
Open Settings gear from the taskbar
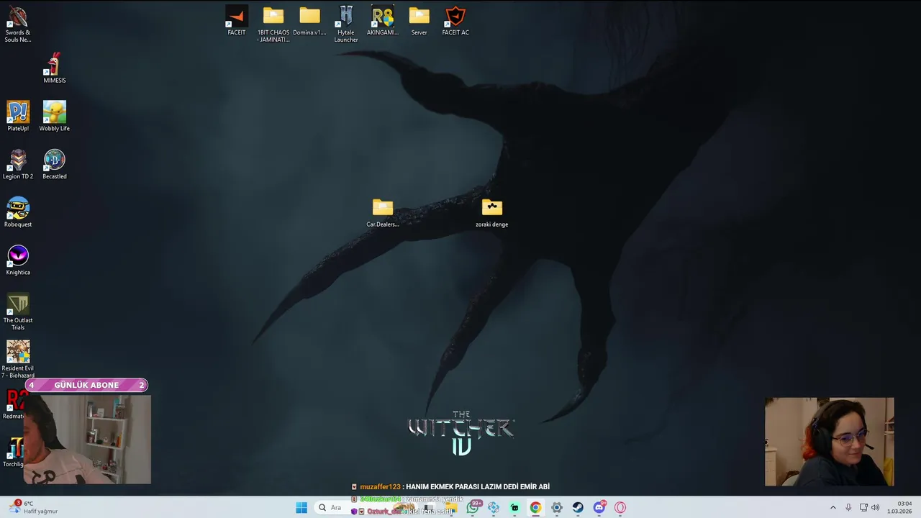pyautogui.click(x=556, y=508)
